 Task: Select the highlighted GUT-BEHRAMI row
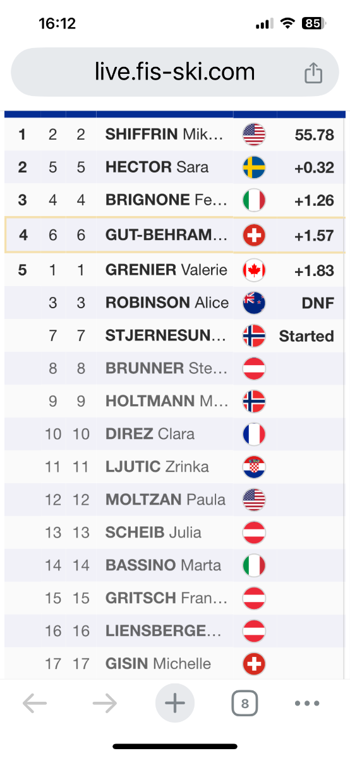click(175, 235)
